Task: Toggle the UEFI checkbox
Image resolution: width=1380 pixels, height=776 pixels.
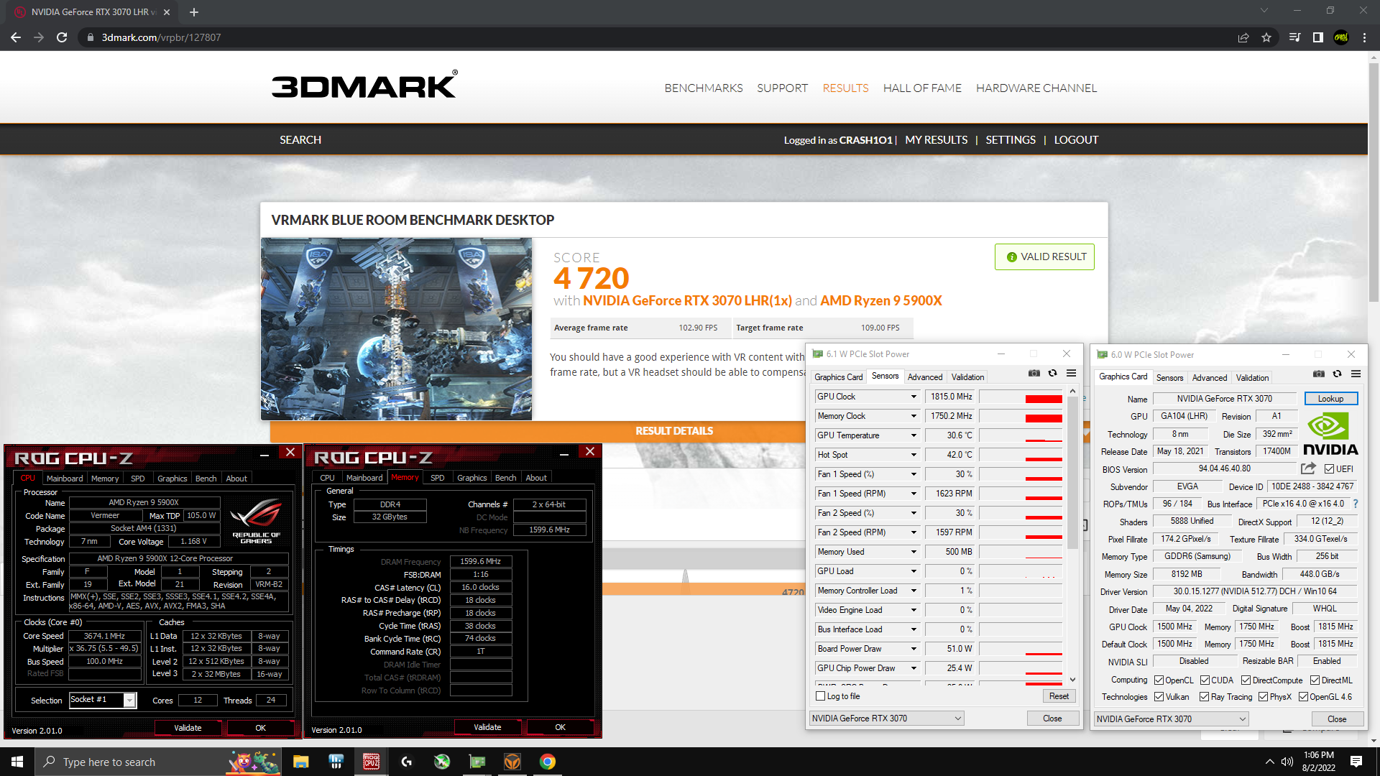Action: coord(1329,469)
